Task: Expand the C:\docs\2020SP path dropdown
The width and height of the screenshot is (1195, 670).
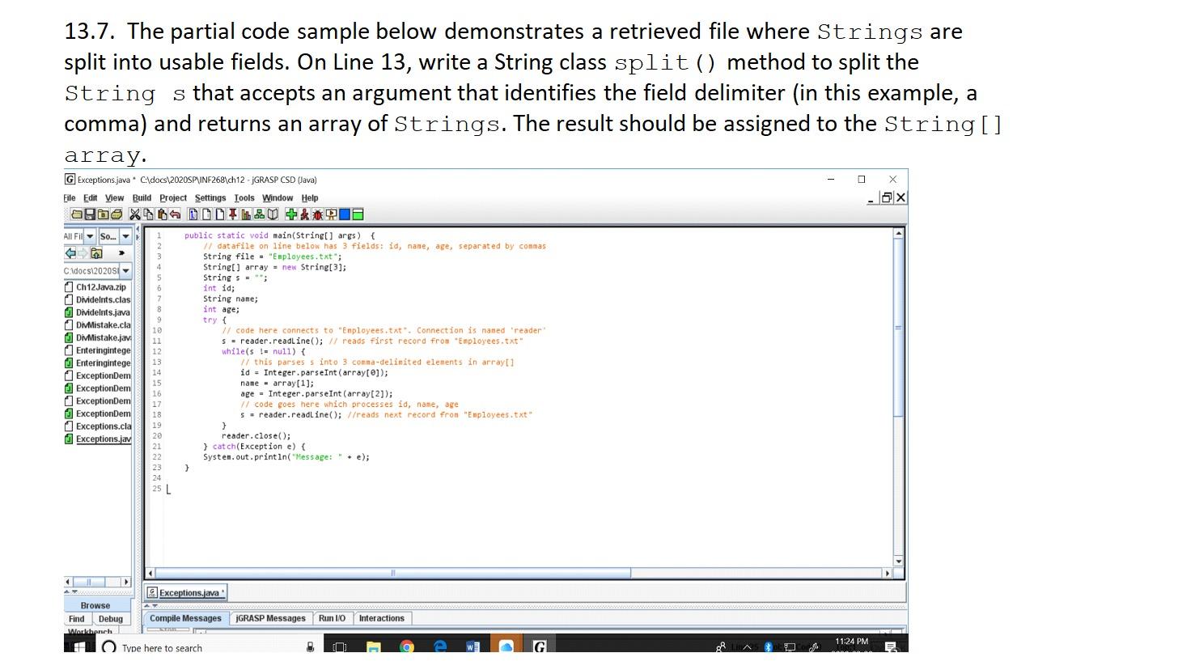Action: point(98,269)
